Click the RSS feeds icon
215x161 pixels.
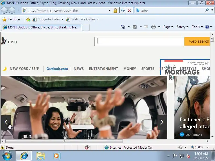point(135,27)
